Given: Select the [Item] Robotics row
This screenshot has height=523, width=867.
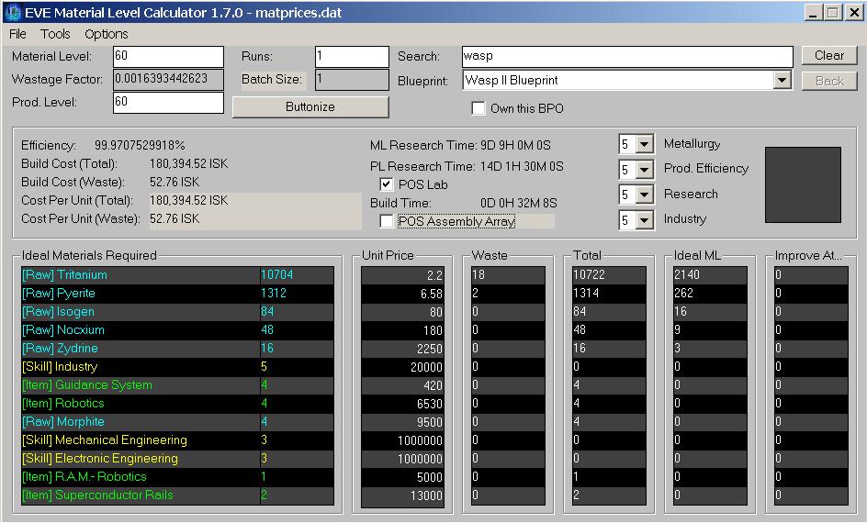Looking at the screenshot, I should tap(177, 403).
